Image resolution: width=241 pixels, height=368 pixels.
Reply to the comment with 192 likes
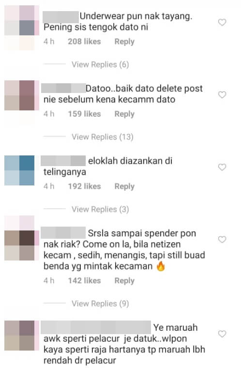pyautogui.click(x=124, y=186)
